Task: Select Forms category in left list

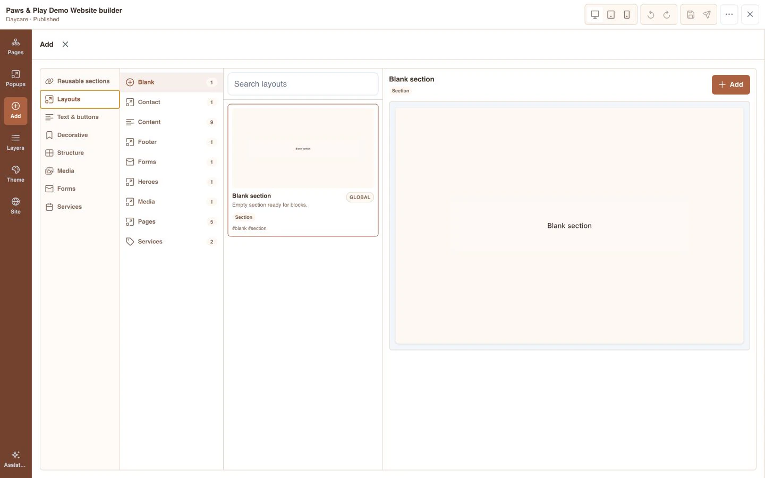Action: pos(80,189)
